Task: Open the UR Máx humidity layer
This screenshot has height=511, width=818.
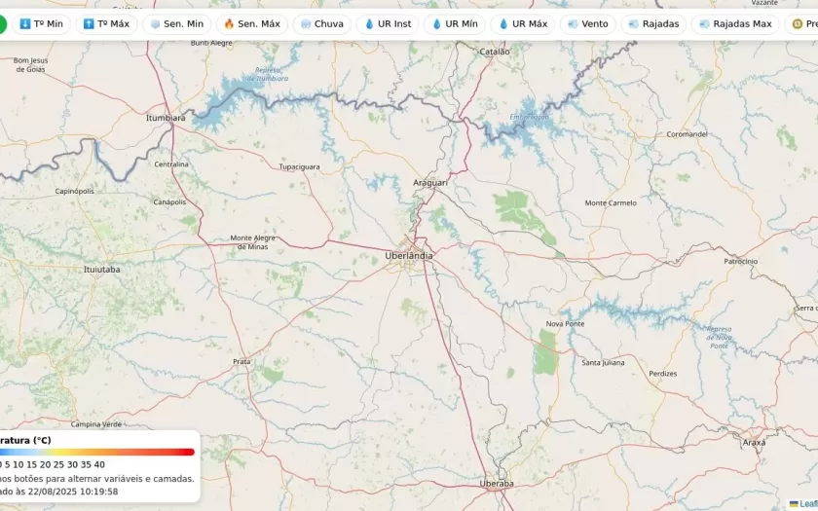Action: coord(523,24)
